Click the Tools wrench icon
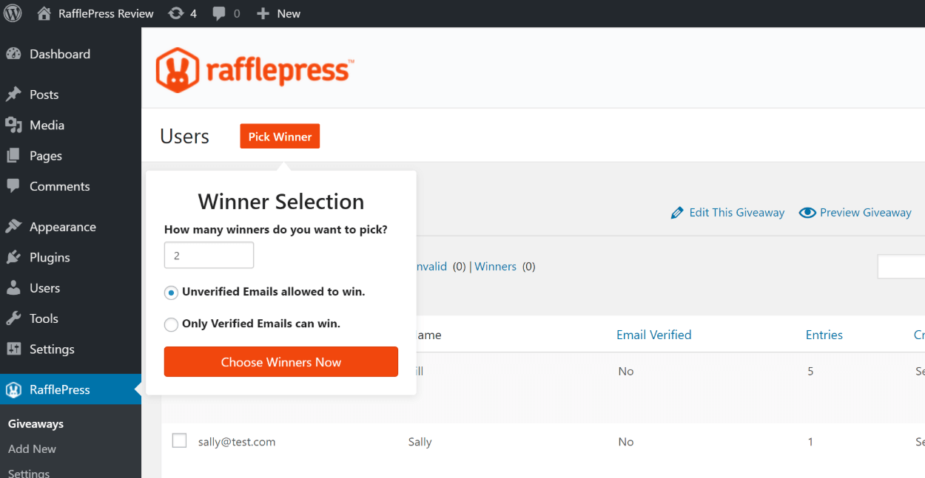The height and width of the screenshot is (478, 925). (x=13, y=318)
